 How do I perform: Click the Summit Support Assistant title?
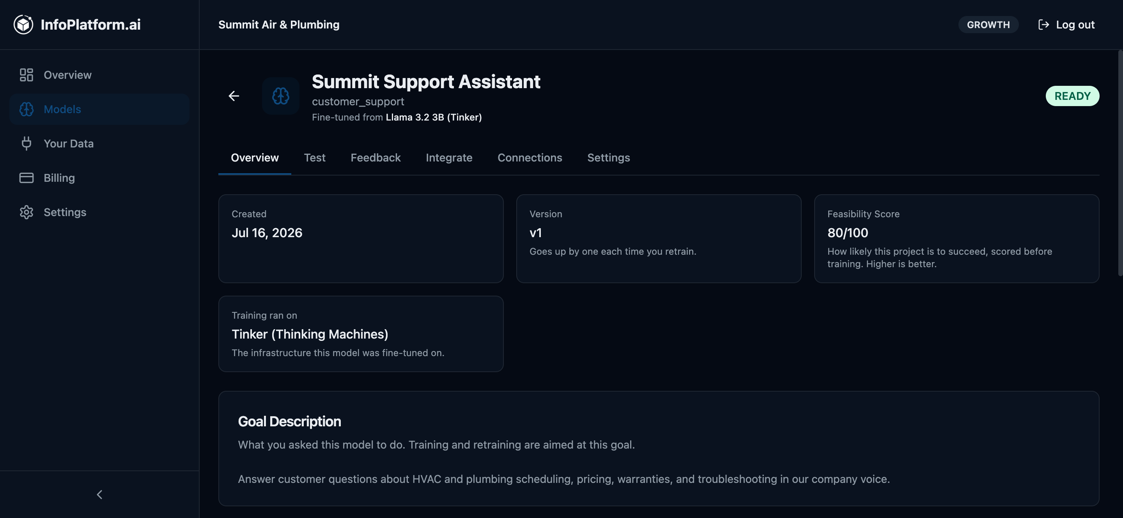coord(426,82)
